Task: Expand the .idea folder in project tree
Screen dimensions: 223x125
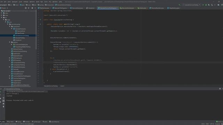Action: click(1, 13)
